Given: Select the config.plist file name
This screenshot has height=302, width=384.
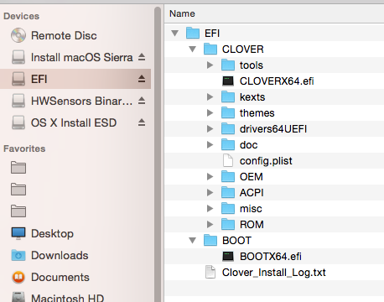Looking at the screenshot, I should pos(266,161).
